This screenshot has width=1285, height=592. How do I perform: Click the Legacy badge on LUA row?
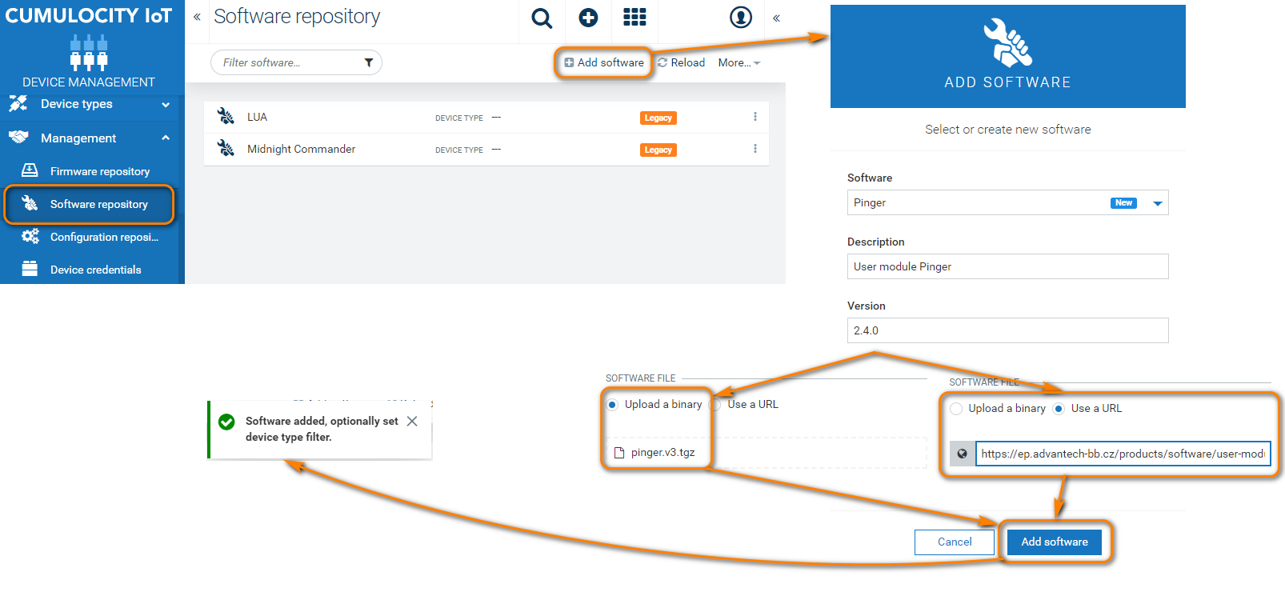coord(659,118)
